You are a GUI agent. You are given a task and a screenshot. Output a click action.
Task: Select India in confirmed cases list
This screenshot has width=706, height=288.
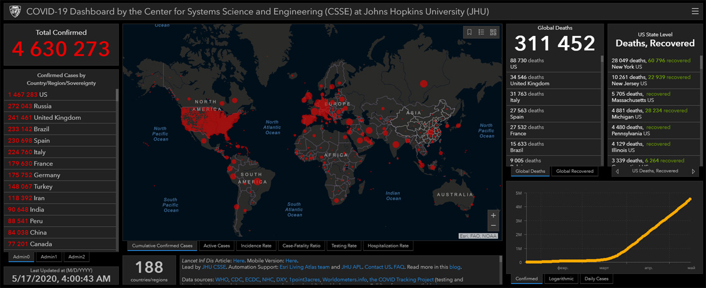click(61, 209)
